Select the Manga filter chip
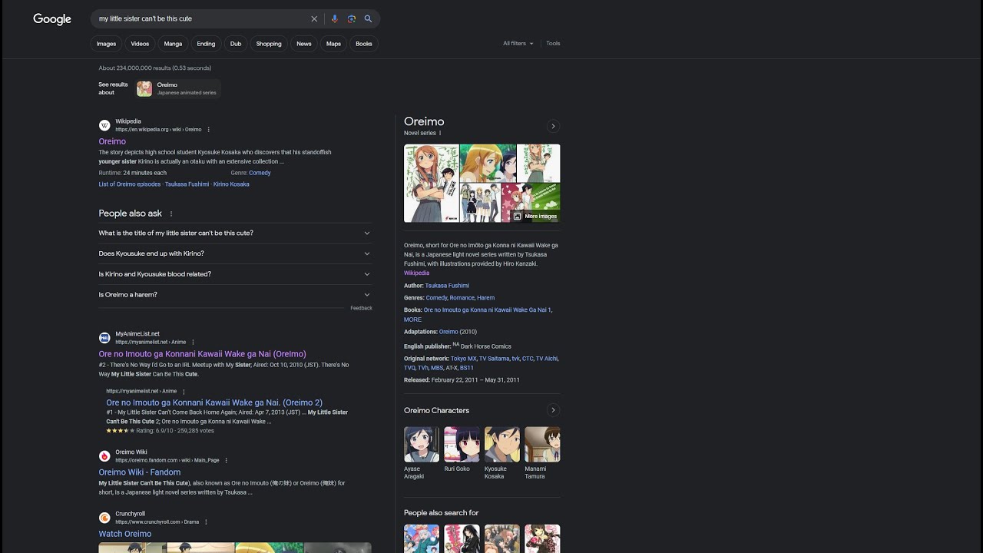983x553 pixels. coord(174,44)
